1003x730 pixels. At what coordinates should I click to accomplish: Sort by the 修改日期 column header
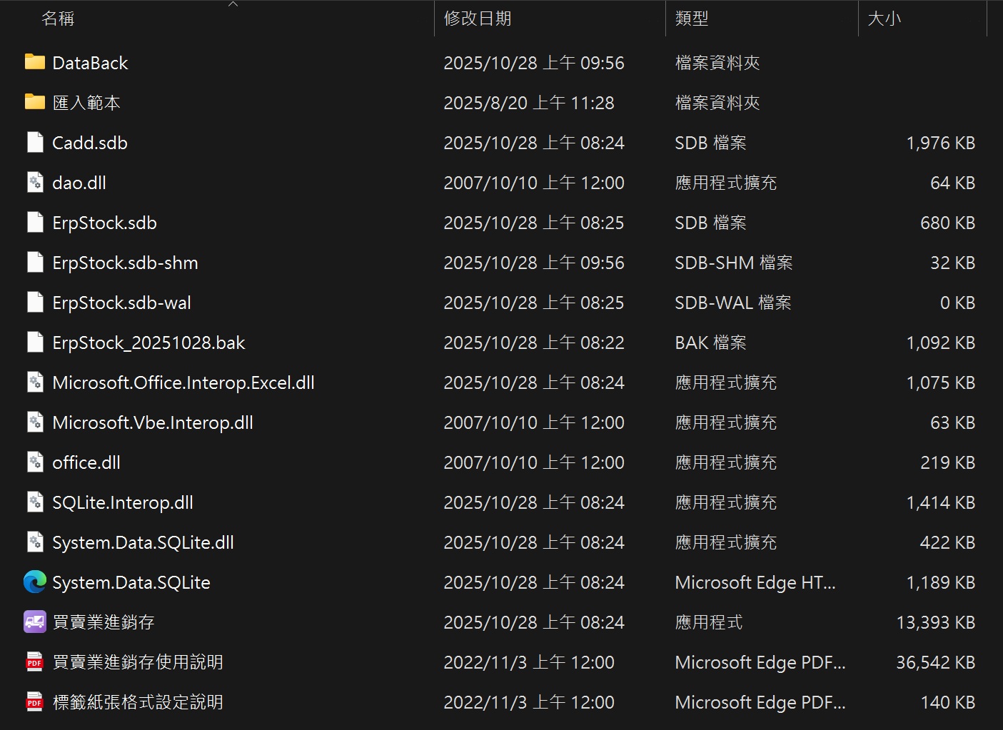[477, 19]
